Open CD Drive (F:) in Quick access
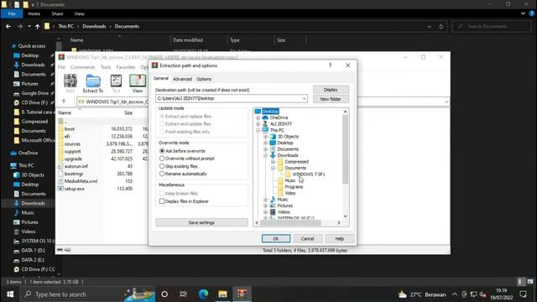 point(34,102)
